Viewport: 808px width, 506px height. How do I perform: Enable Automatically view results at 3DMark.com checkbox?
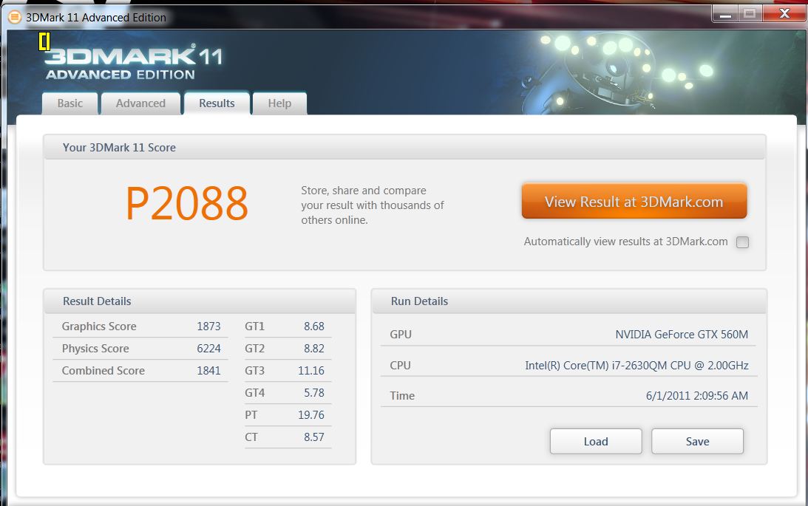[x=742, y=242]
